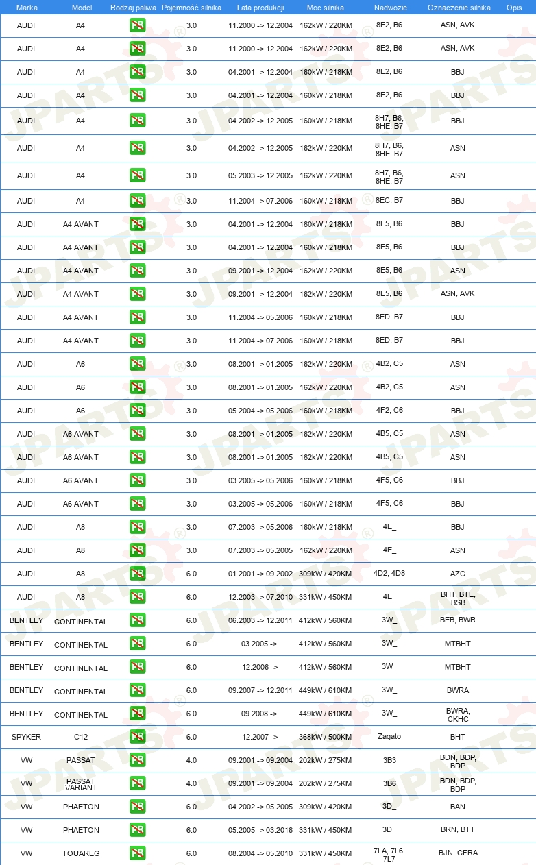The width and height of the screenshot is (536, 865).
Task: Click the 3B6 body code
Action: point(389,783)
